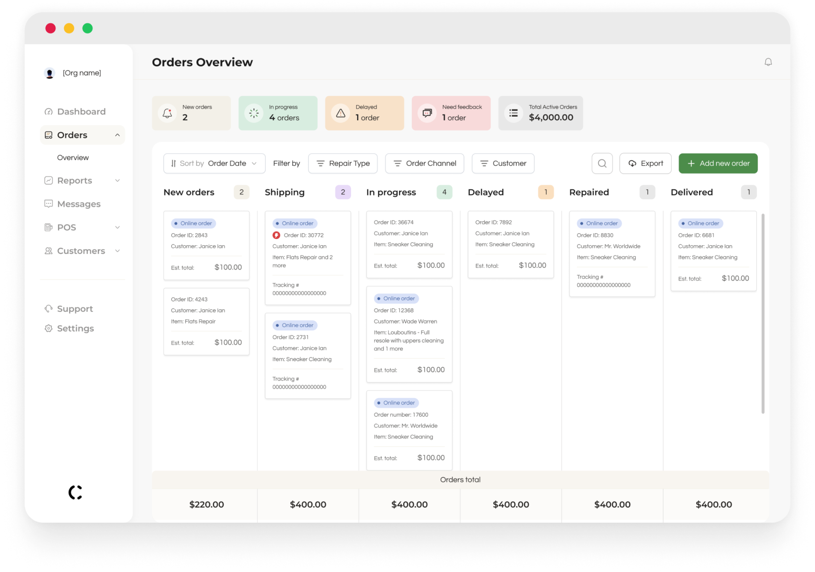This screenshot has width=815, height=572.
Task: Click the kanban vertical scrollbar
Action: tap(763, 314)
